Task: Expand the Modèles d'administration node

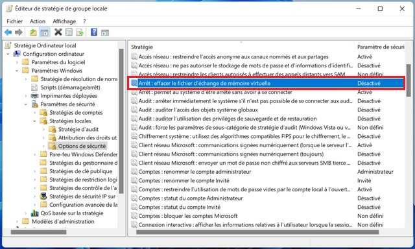Action: tap(17, 222)
